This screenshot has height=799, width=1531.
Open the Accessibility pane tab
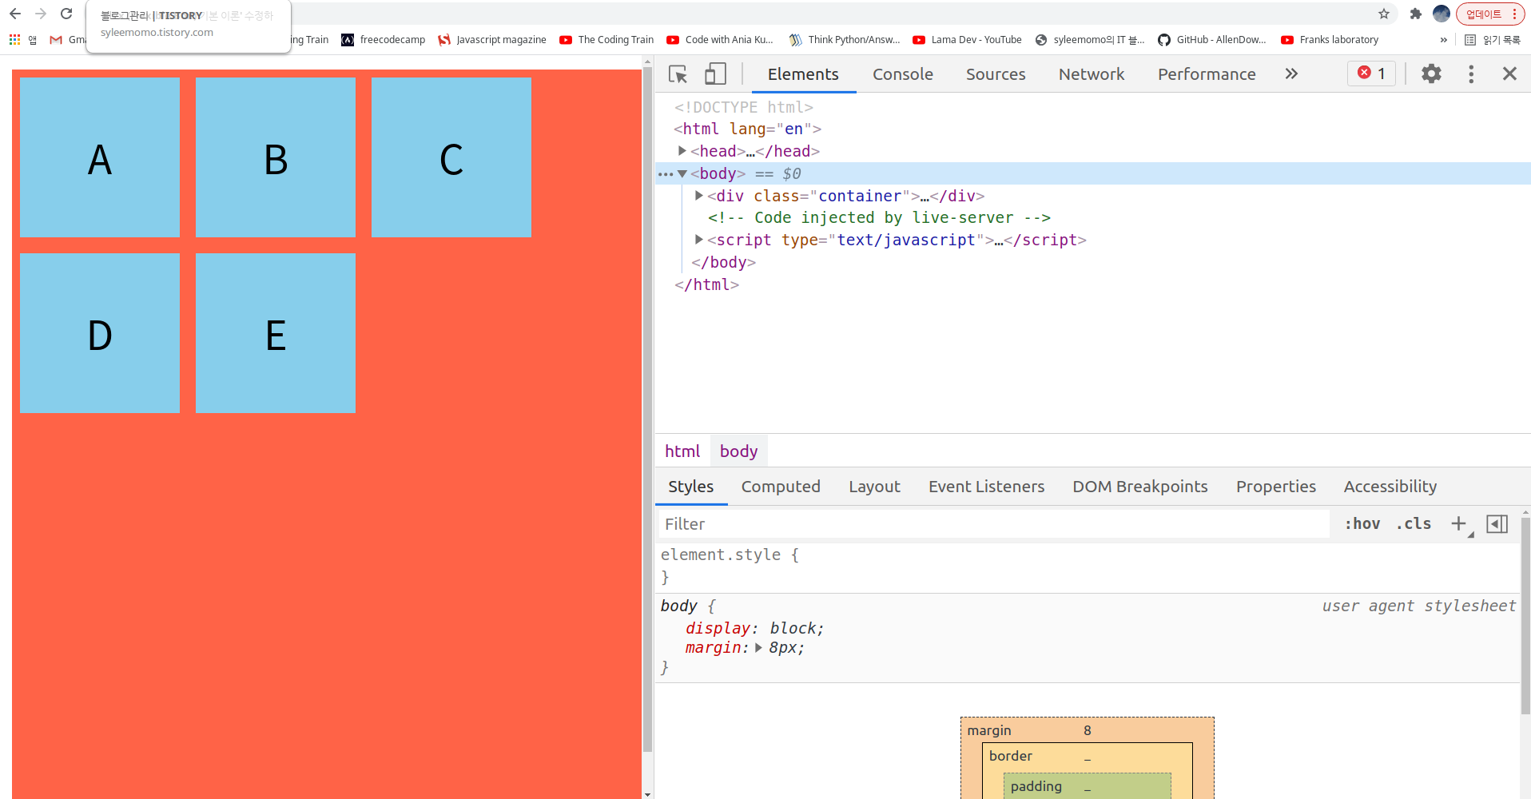pos(1390,487)
